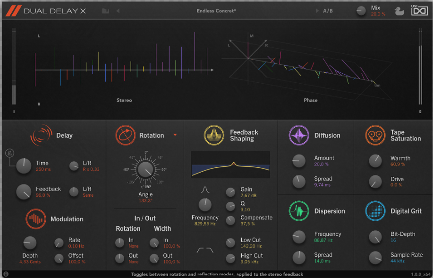Click the Sample Rate knob
This screenshot has width=433, height=278.
click(375, 258)
